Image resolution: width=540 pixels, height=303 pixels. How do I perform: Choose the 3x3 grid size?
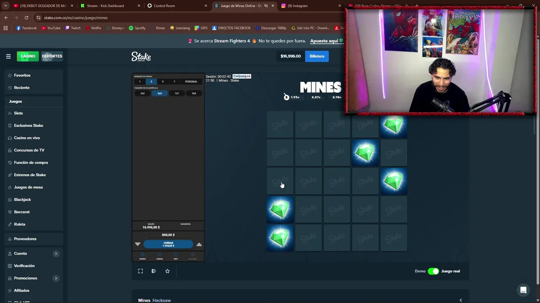143,93
